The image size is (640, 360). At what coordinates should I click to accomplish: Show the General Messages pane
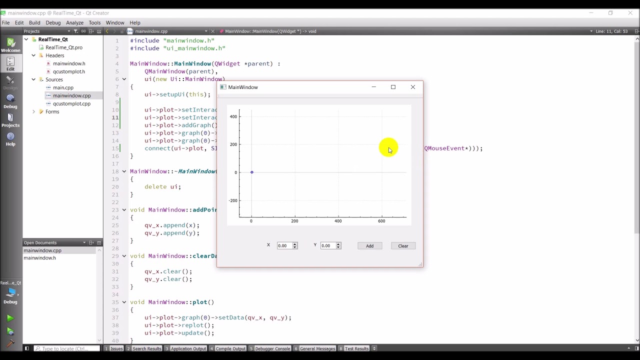314,348
